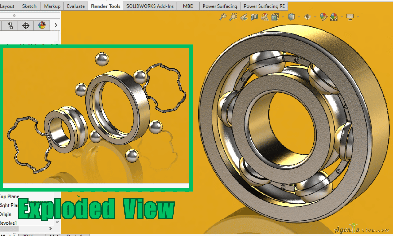The image size is (393, 236).
Task: Open the DisplayManager tab in left panel
Action: click(42, 25)
